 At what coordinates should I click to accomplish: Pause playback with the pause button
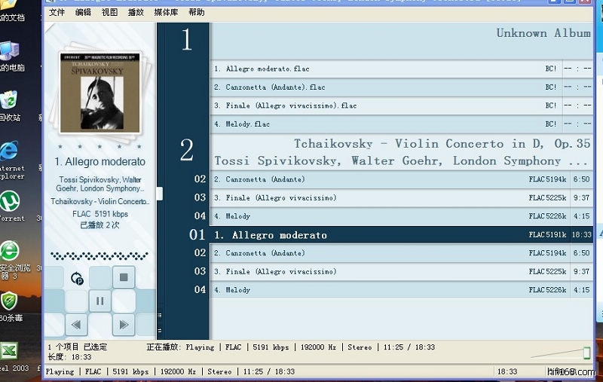99,301
